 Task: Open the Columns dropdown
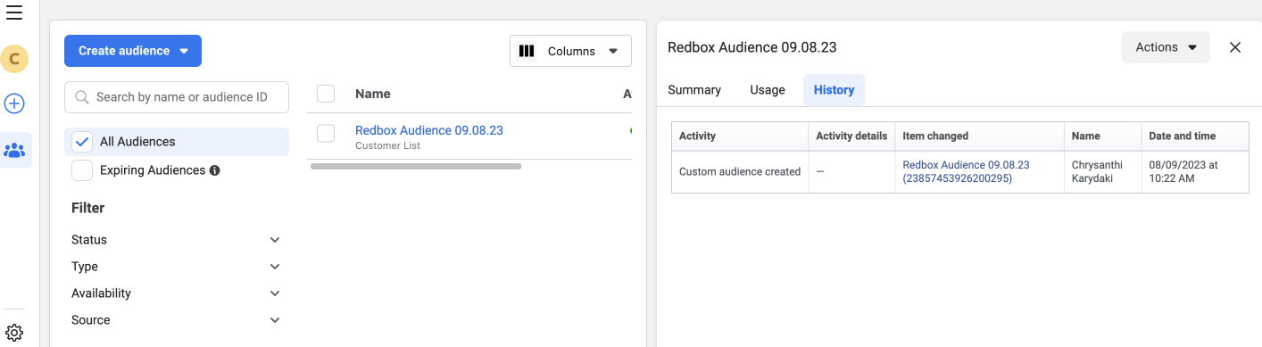tap(570, 51)
